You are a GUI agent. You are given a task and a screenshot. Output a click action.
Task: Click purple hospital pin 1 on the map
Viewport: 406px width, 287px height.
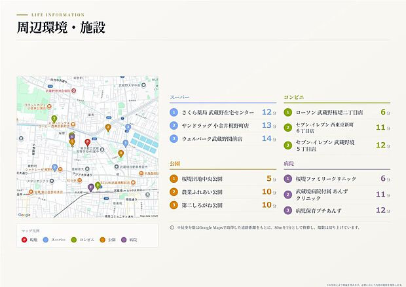(x=72, y=136)
